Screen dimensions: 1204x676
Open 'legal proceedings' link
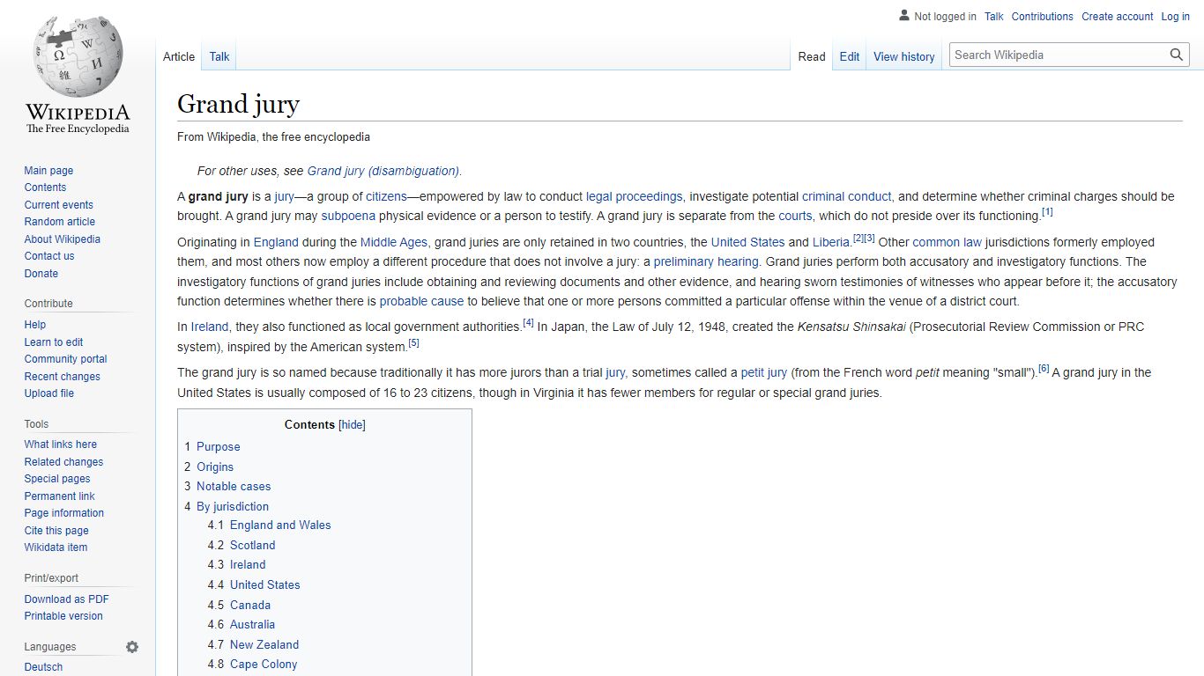pyautogui.click(x=634, y=196)
